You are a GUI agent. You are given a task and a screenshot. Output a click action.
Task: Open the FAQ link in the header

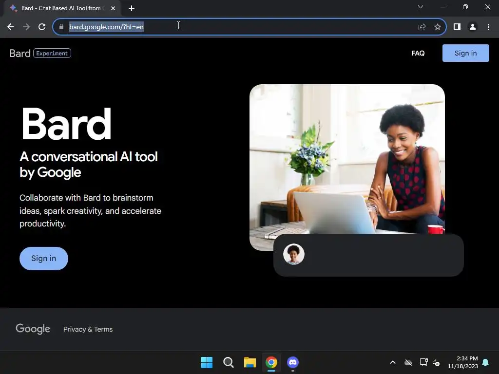(418, 53)
